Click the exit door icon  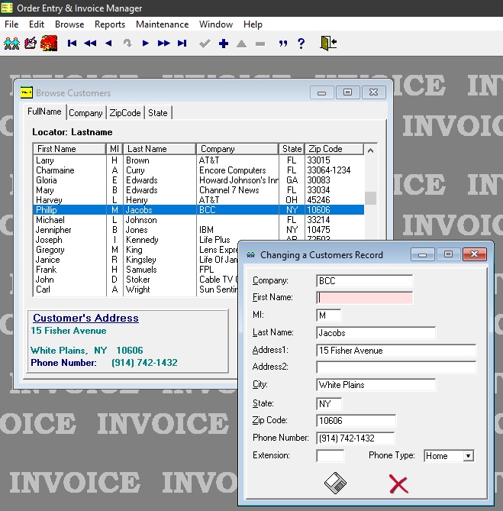(328, 44)
